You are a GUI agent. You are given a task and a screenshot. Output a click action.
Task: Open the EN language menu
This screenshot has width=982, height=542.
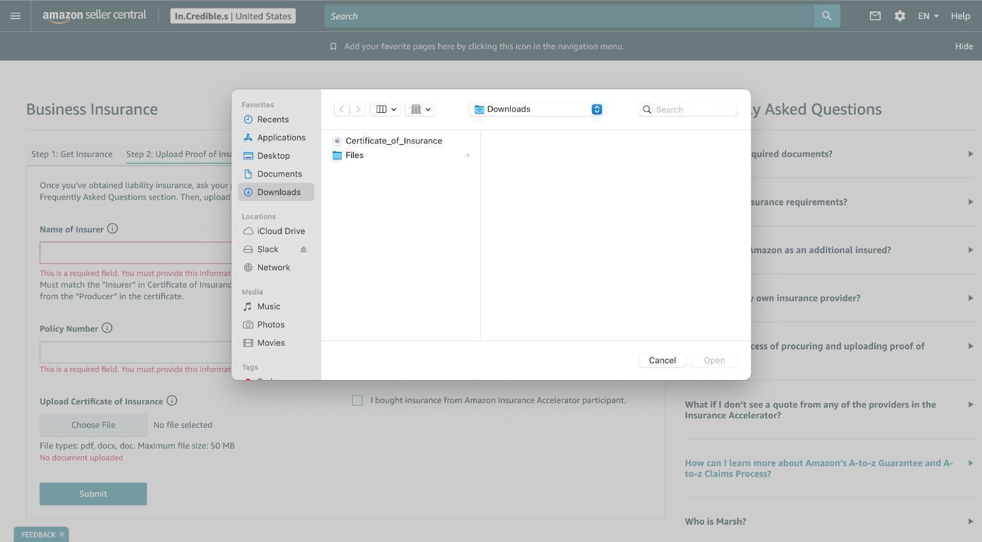point(927,16)
